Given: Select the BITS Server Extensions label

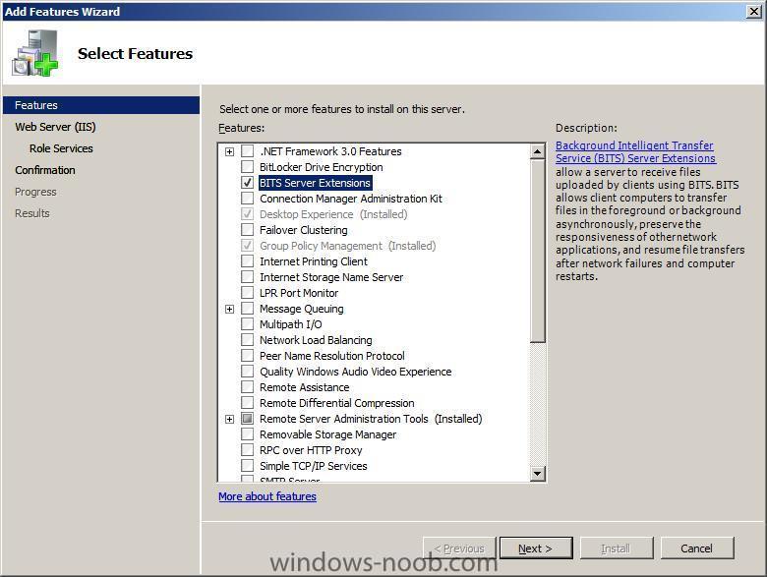Looking at the screenshot, I should pos(315,183).
